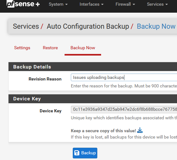Click the Backup Now breadcrumb link
The width and height of the screenshot is (177, 160).
(156, 26)
